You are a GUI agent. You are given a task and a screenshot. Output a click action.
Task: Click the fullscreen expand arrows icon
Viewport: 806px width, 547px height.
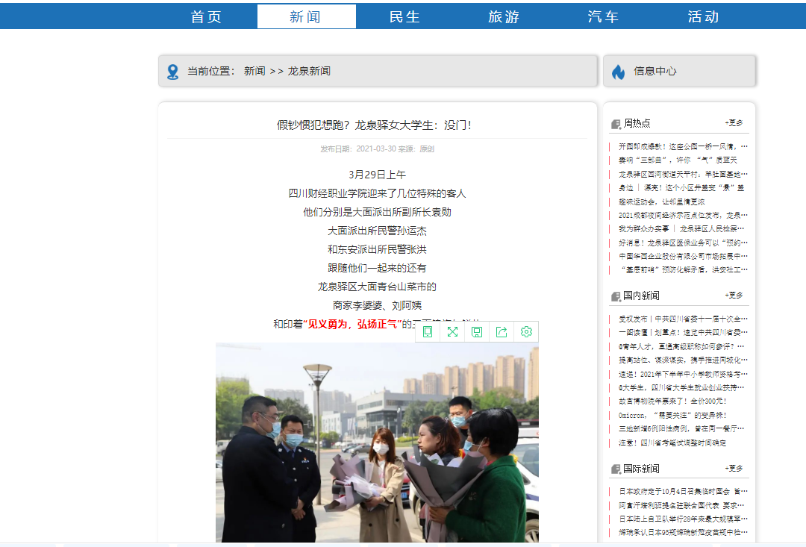coord(452,332)
